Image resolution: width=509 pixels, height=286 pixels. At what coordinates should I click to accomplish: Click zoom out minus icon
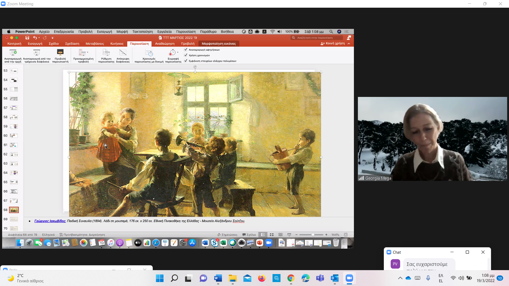296,235
